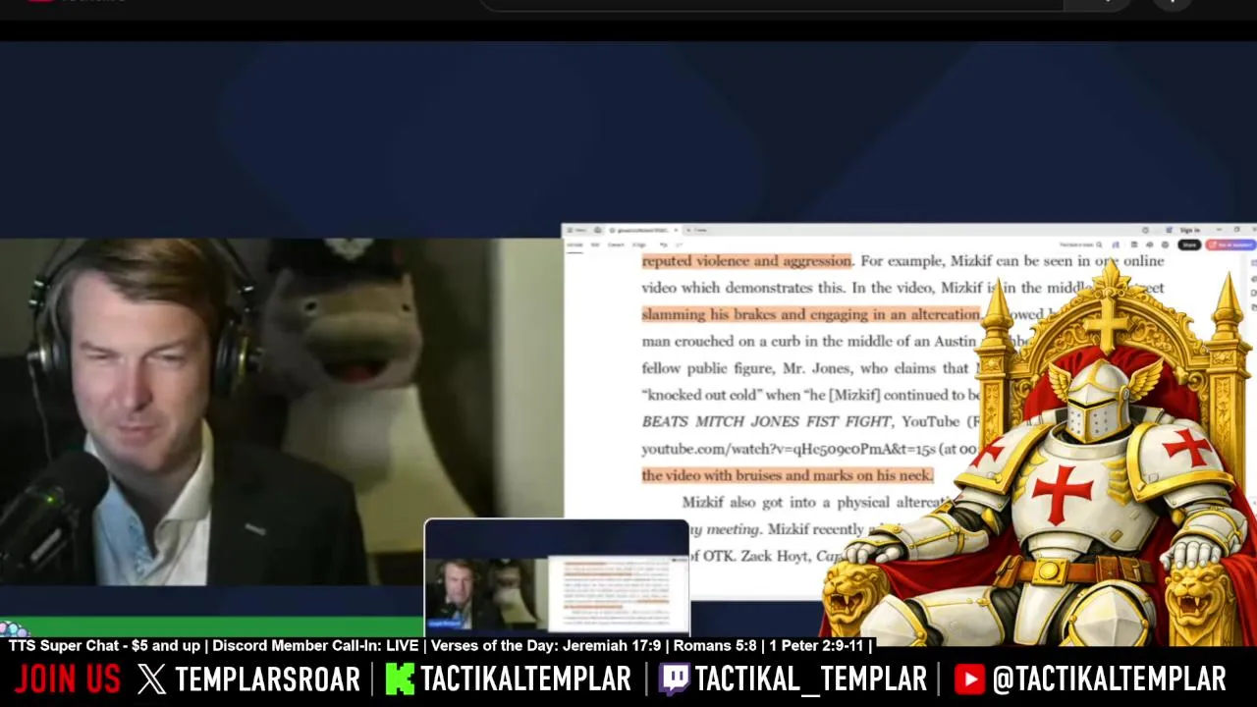Click the undo arrow in Acrobat toolbar
1257x707 pixels.
point(664,245)
